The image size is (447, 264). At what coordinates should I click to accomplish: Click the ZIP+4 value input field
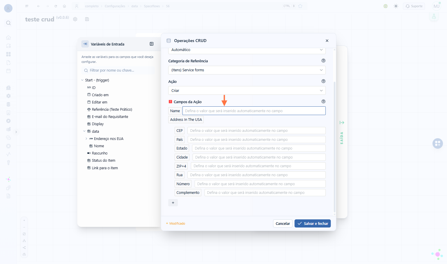coord(258,166)
